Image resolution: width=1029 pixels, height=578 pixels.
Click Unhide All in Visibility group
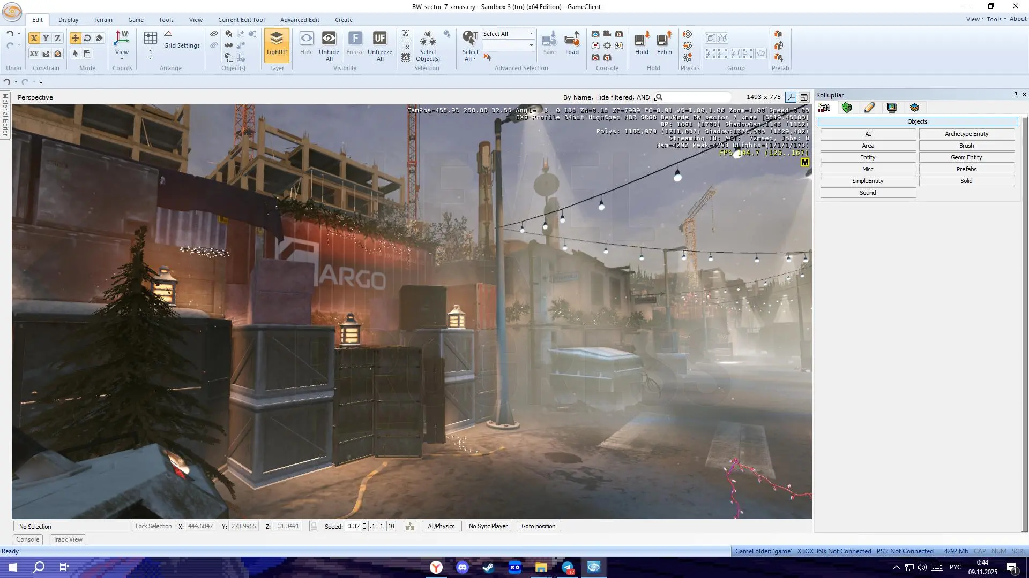click(x=329, y=45)
